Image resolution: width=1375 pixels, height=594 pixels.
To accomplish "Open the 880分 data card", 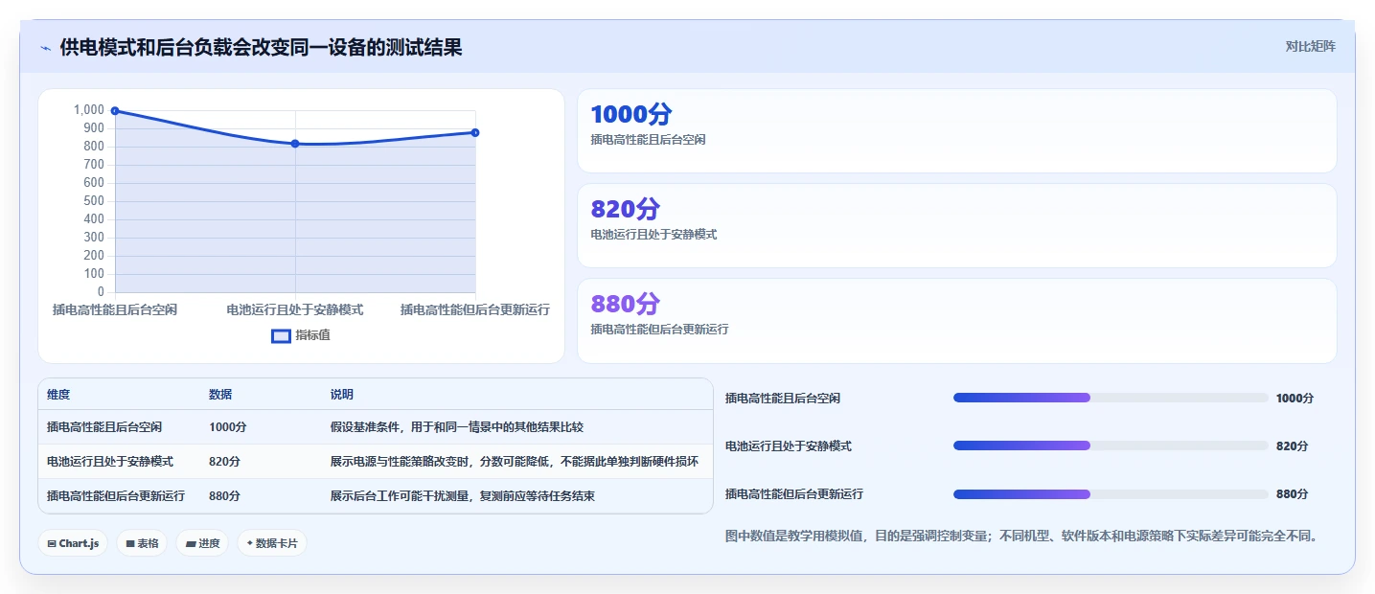I will (x=956, y=320).
